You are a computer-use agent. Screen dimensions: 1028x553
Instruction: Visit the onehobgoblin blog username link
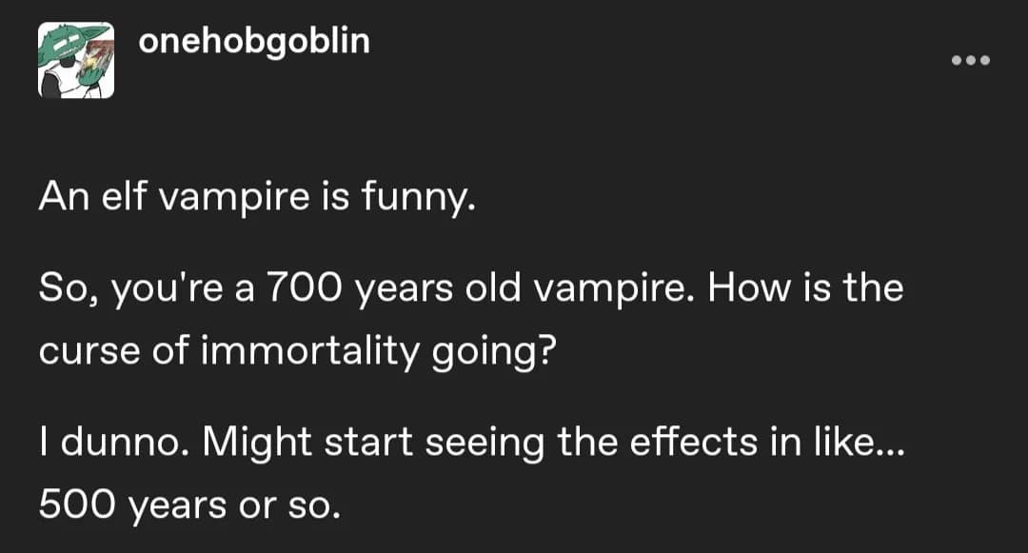(x=254, y=41)
